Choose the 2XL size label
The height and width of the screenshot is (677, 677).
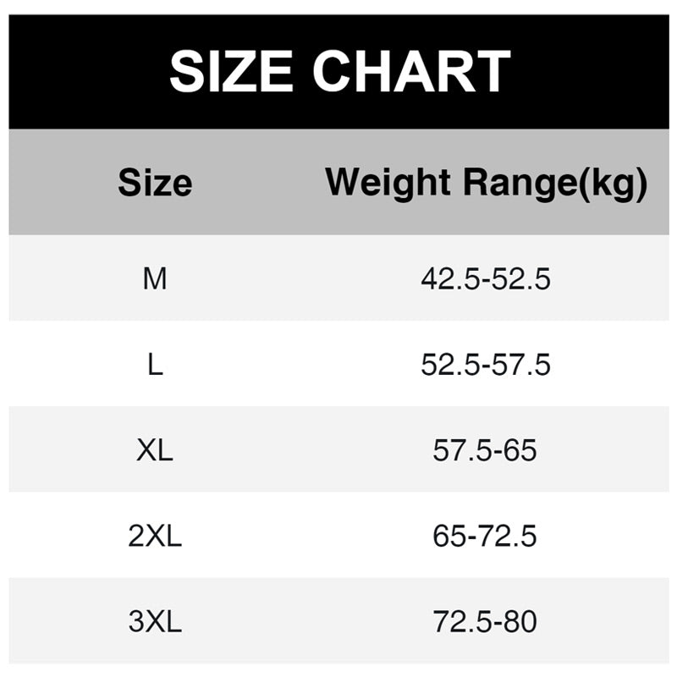pos(155,537)
